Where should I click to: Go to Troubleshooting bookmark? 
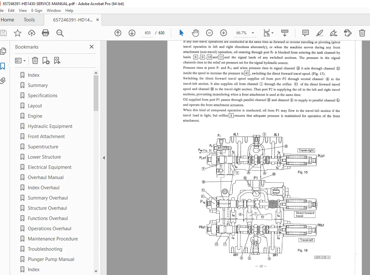pos(45,249)
